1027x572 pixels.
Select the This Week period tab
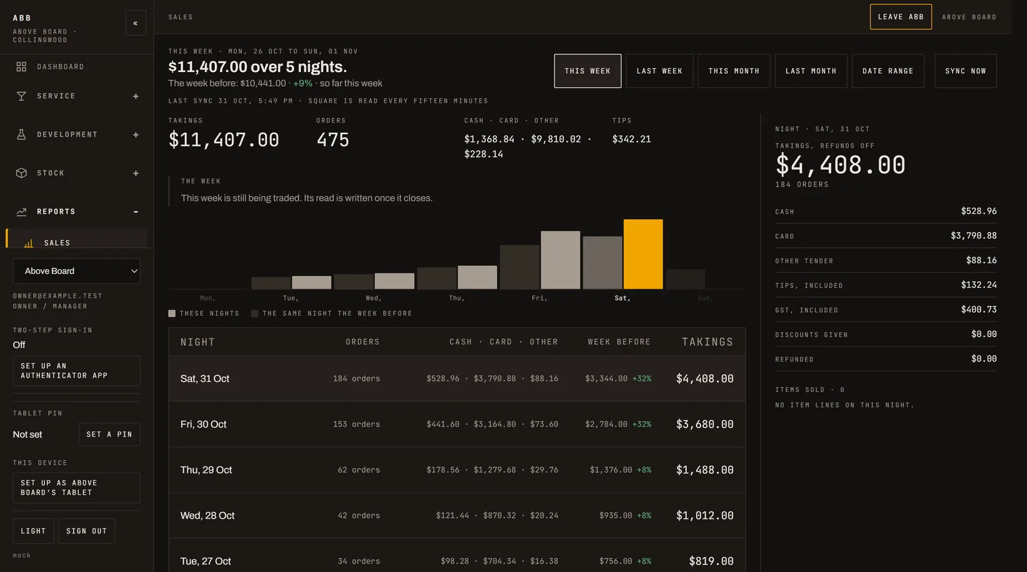587,71
